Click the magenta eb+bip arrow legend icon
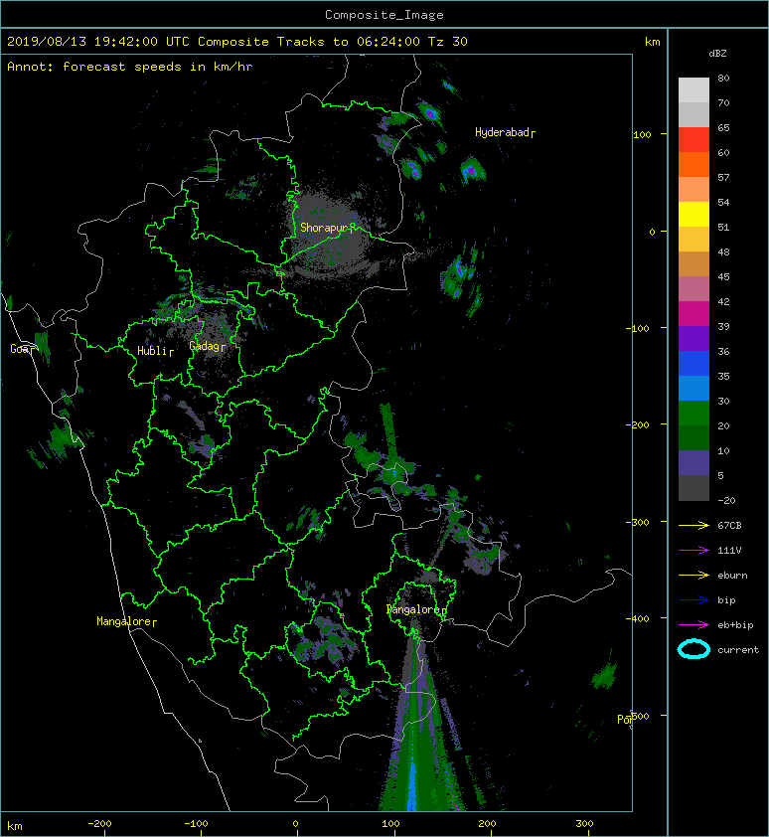 click(x=693, y=624)
